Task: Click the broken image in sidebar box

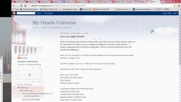Action: [30, 75]
